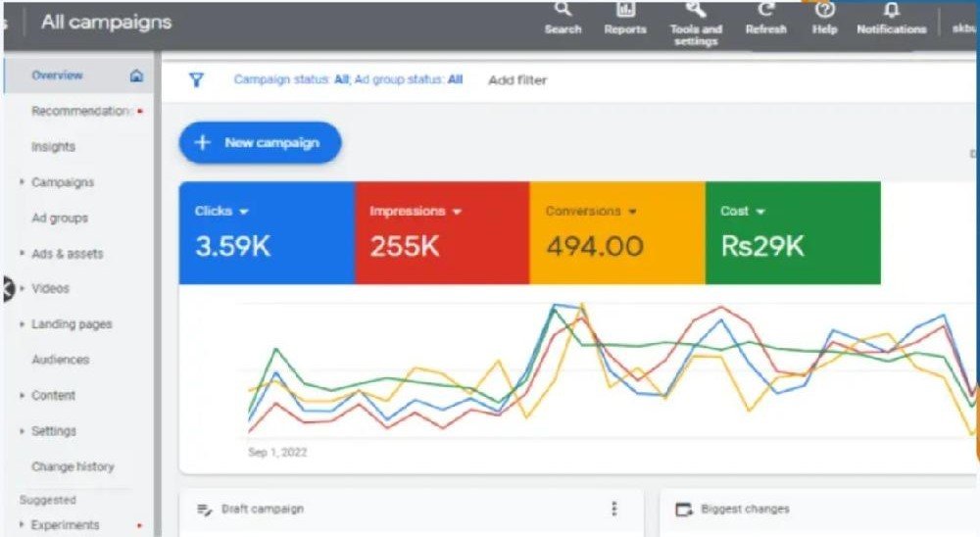Open the Clicks metric dropdown

(x=243, y=212)
